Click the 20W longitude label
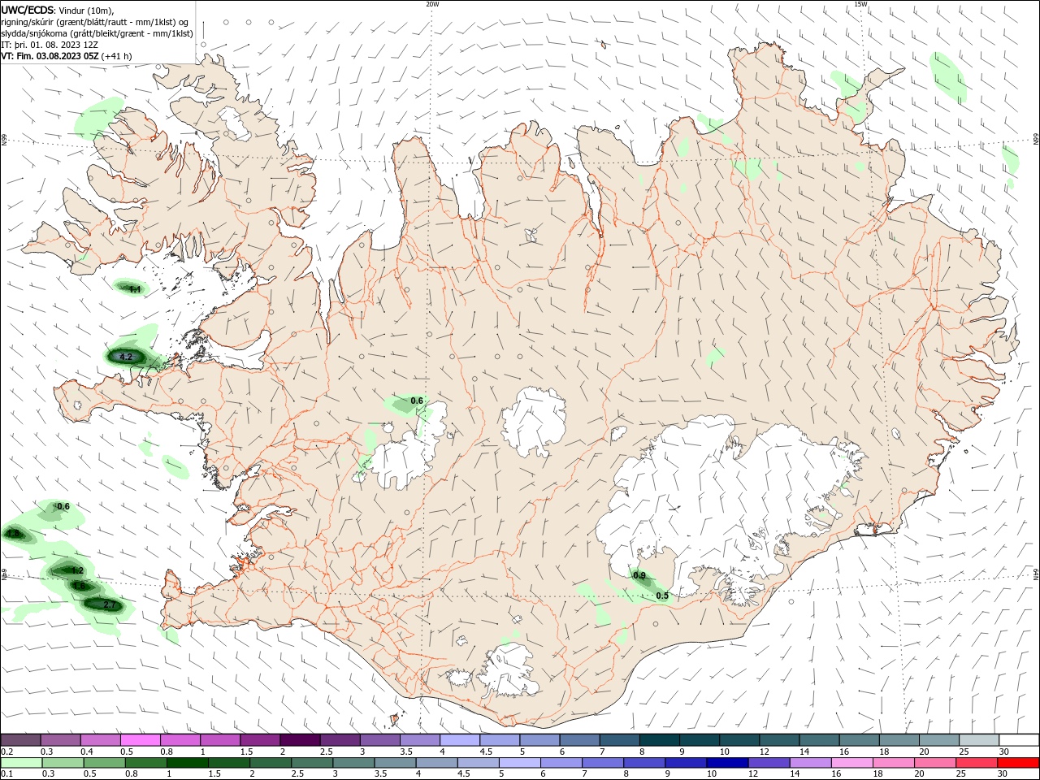 click(x=432, y=4)
